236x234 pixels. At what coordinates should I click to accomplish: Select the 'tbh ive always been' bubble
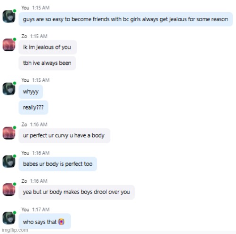(47, 63)
